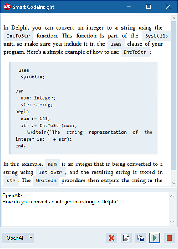The width and height of the screenshot is (178, 249).
Task: Stop the request with red square button
Action: click(x=169, y=238)
